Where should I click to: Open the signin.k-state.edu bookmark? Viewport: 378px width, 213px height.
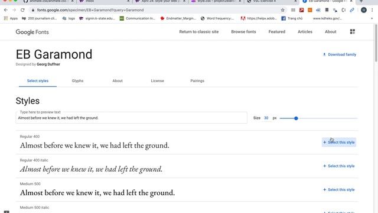coord(97,18)
